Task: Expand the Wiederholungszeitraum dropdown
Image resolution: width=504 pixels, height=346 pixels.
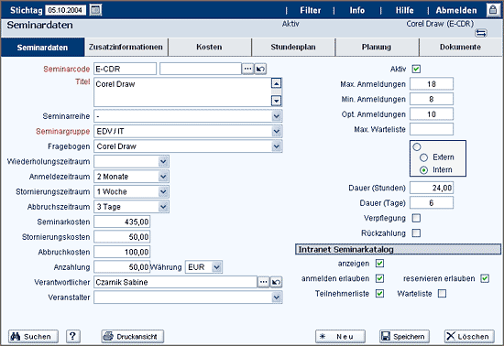Action: click(x=163, y=161)
